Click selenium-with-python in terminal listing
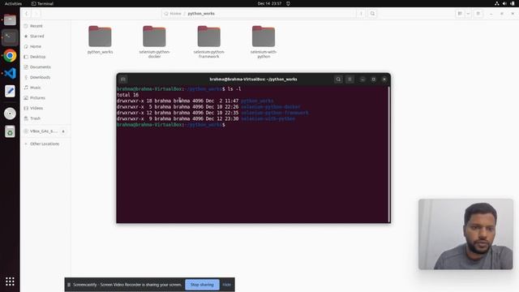 pyautogui.click(x=268, y=119)
